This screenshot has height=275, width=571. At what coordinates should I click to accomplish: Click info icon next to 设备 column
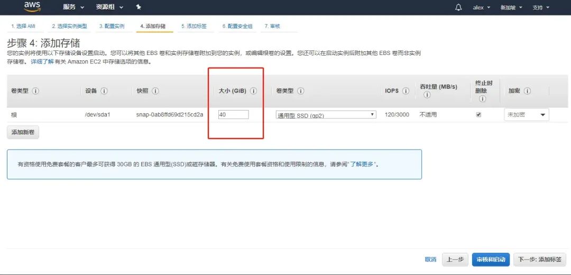click(x=104, y=91)
